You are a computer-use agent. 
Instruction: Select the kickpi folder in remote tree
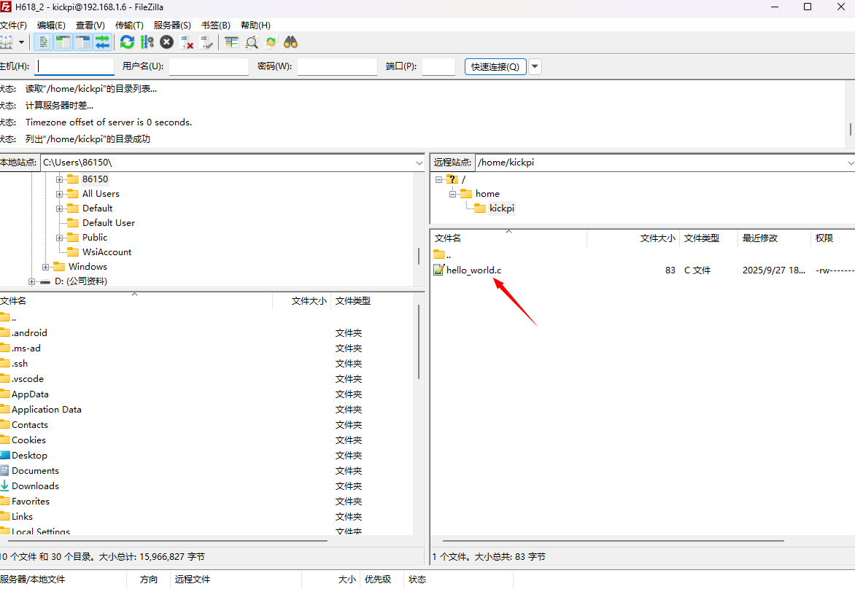coord(502,208)
